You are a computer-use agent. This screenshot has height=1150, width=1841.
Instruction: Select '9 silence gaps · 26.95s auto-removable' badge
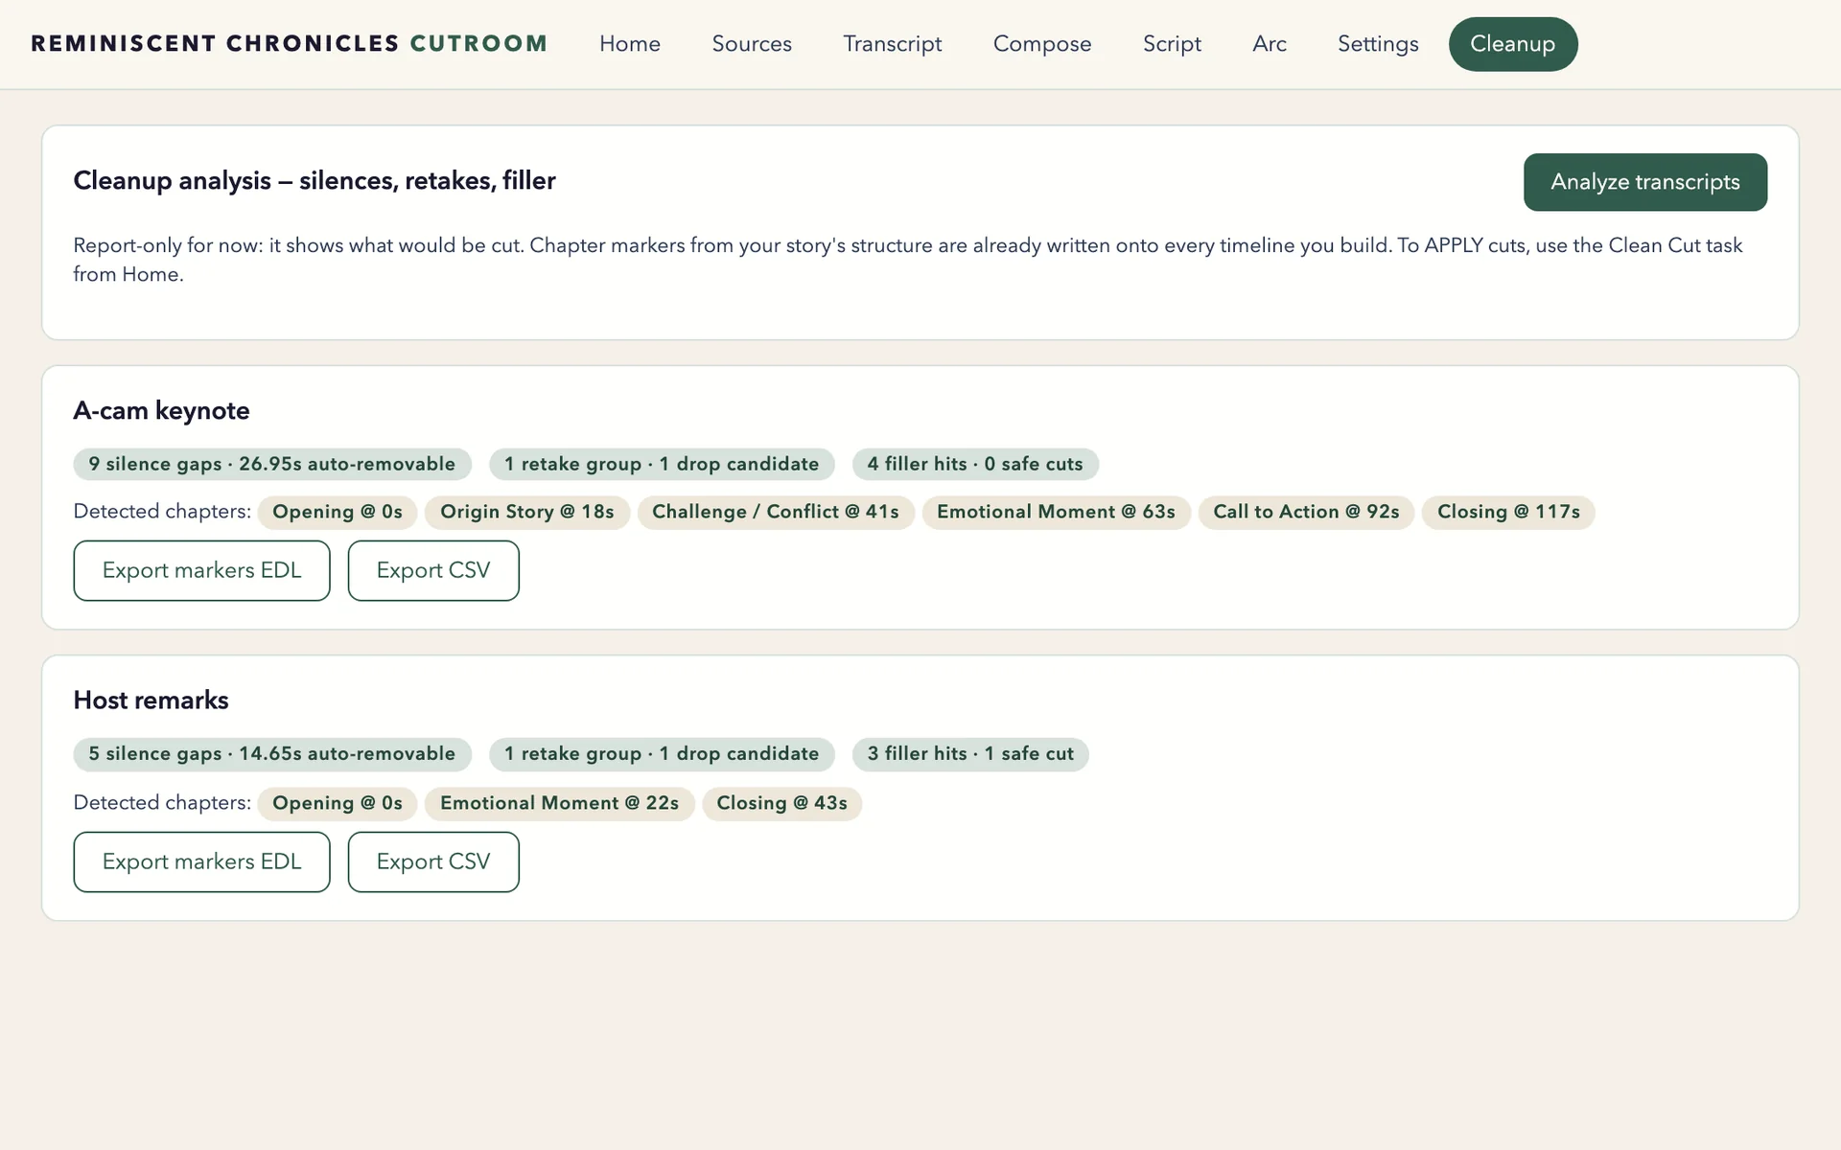(x=272, y=464)
